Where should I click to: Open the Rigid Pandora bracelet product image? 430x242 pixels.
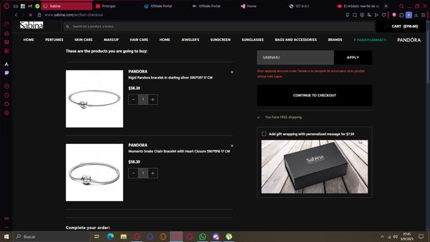tap(94, 99)
